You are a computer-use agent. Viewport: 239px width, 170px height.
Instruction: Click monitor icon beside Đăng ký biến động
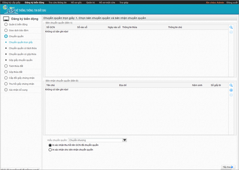click(6, 18)
